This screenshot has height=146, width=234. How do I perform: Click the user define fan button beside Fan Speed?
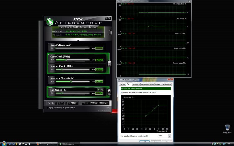109,92
